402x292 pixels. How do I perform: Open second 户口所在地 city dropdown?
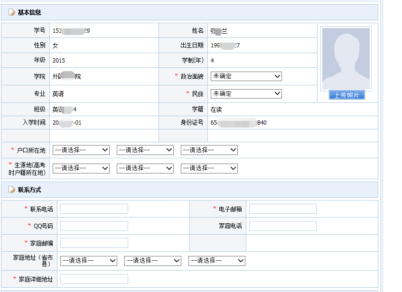point(145,150)
